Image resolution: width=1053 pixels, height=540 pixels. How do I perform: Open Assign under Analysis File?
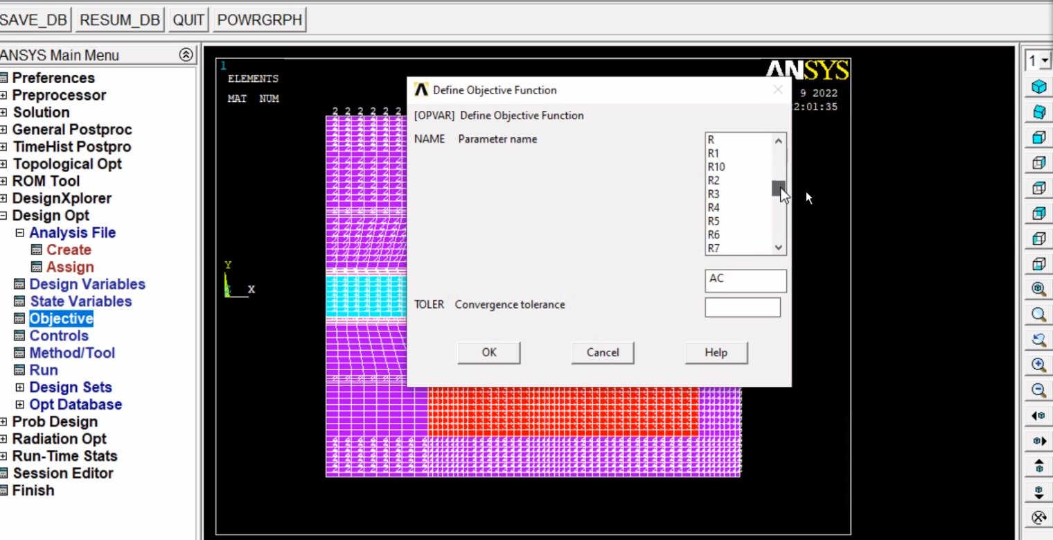click(x=70, y=267)
